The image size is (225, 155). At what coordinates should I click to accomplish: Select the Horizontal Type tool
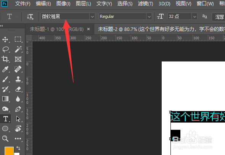6,119
